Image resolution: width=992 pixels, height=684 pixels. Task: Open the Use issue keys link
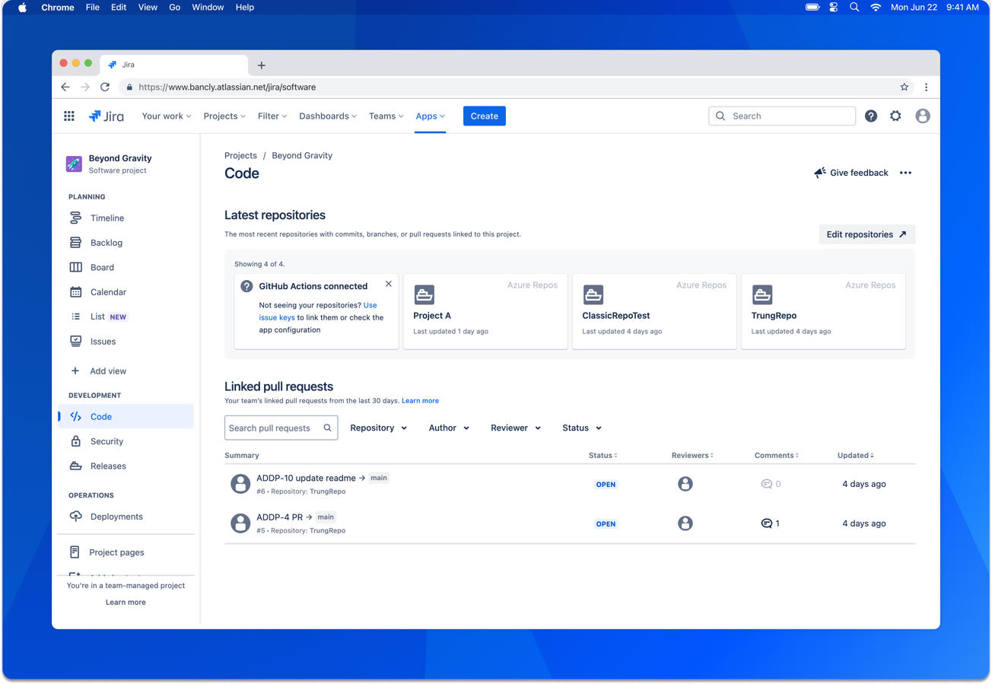(370, 306)
